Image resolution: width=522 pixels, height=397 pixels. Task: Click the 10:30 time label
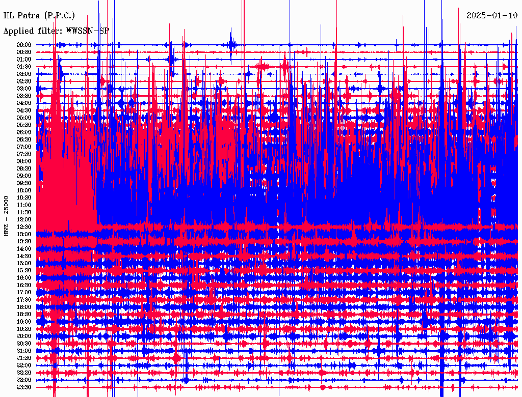(x=24, y=198)
